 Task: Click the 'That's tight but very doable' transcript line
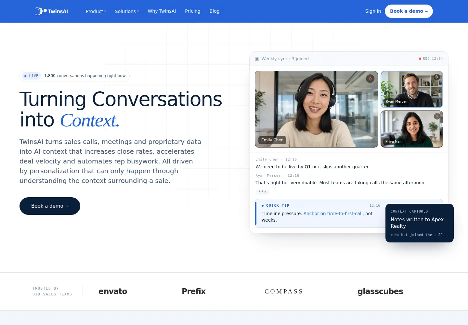point(340,183)
